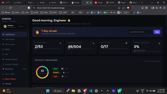The width and height of the screenshot is (167, 94).
Task: Click the Brave Shields lion icon
Action: [x=128, y=8]
